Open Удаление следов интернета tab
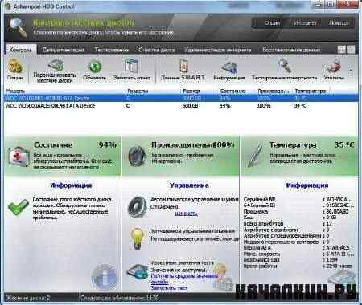The height and width of the screenshot is (305, 362). pos(218,50)
